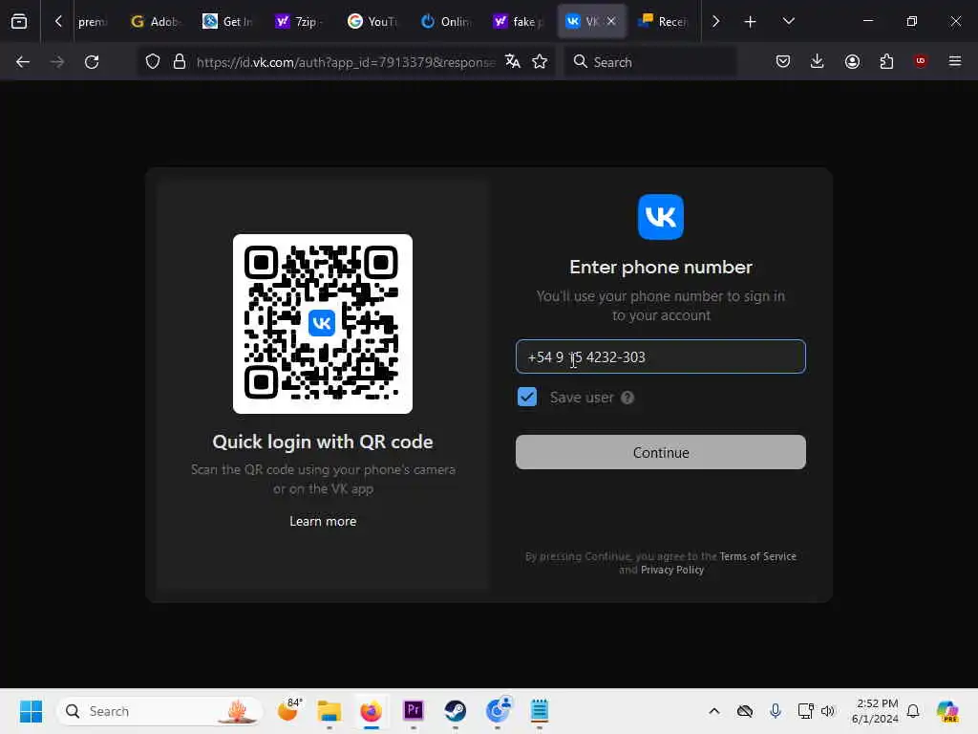Switch to the Adobe Google tab
The height and width of the screenshot is (734, 978).
coord(158,22)
